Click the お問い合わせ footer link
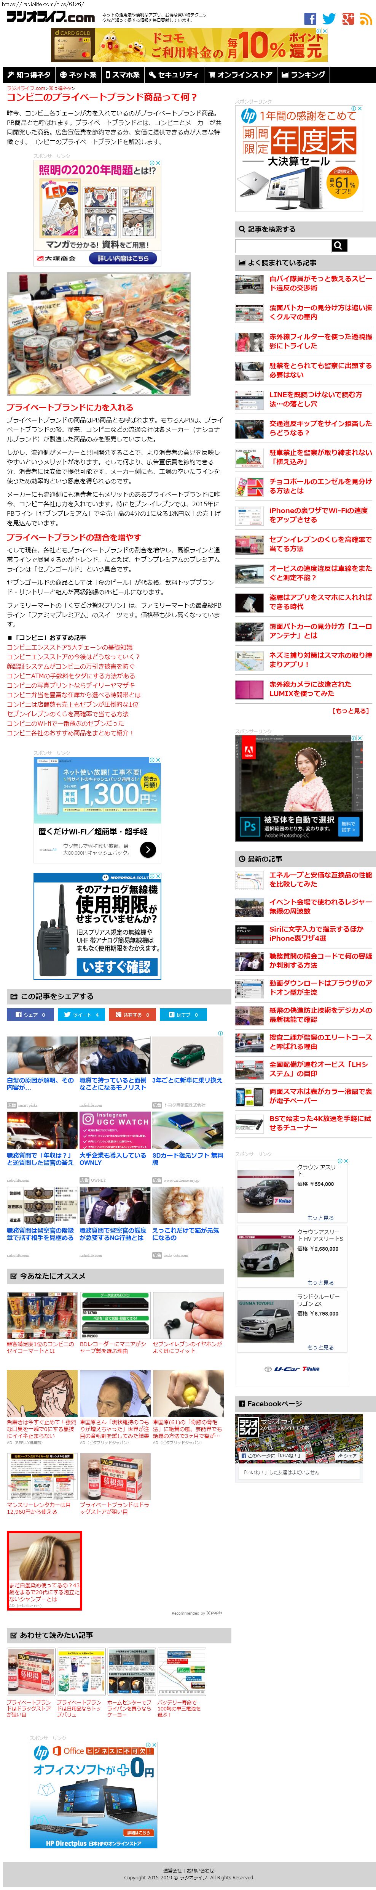This screenshot has height=1890, width=376. coord(200,1870)
